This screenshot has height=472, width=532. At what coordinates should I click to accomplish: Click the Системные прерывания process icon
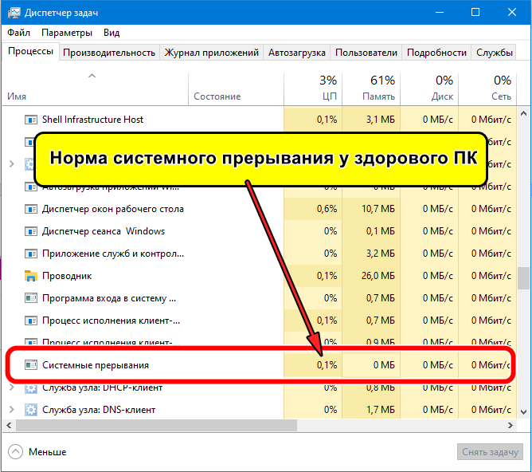coord(31,365)
